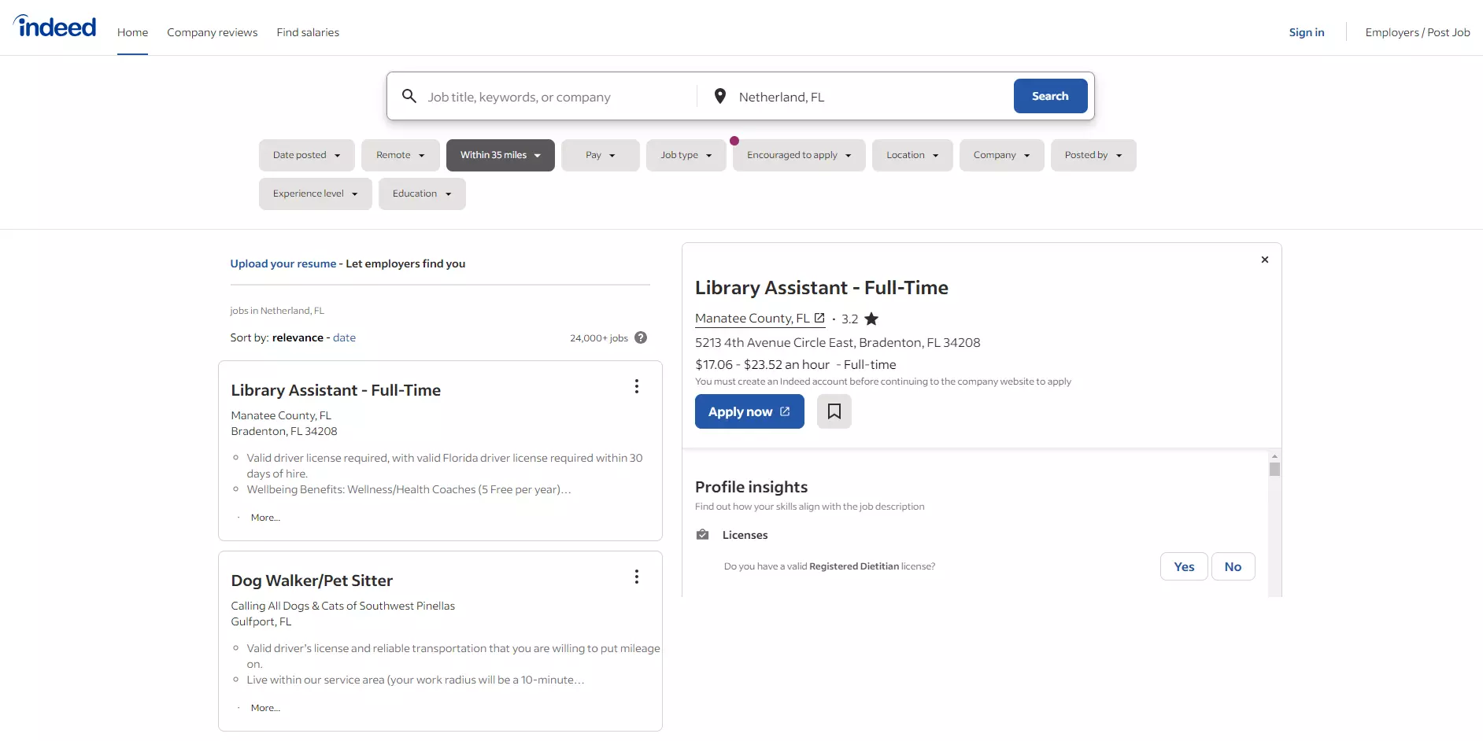Screen dimensions: 1483x741
Task: Expand the Remote filter
Action: [x=401, y=155]
